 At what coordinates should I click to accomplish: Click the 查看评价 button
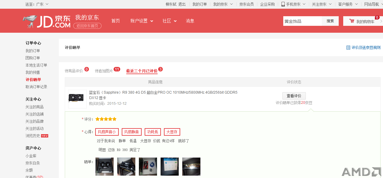click(x=294, y=96)
